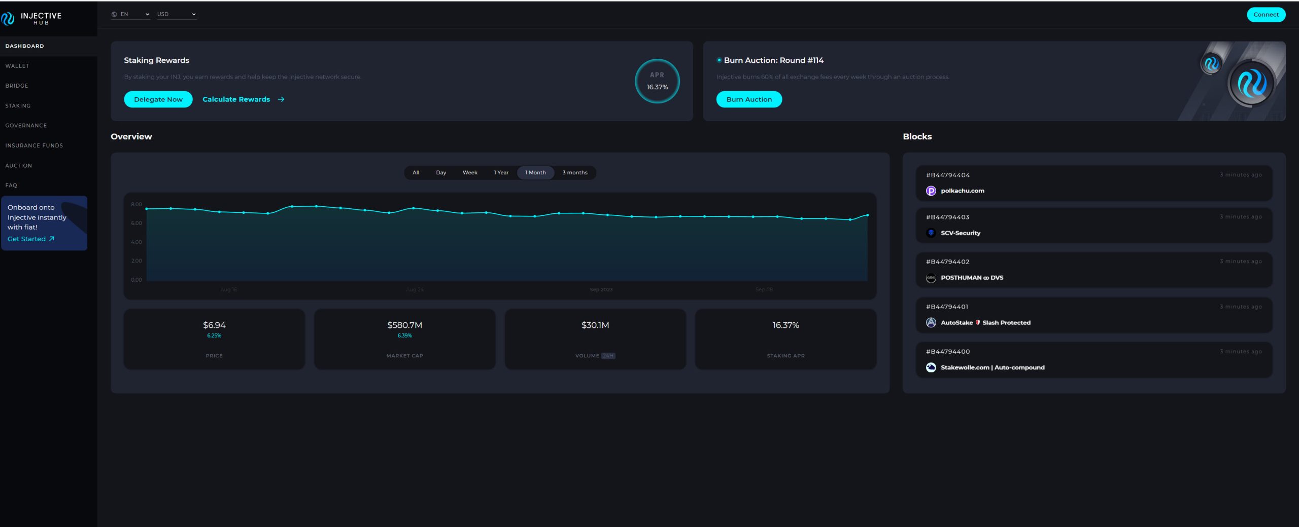The image size is (1299, 527).
Task: Open the Staking sidebar menu item
Action: point(18,106)
